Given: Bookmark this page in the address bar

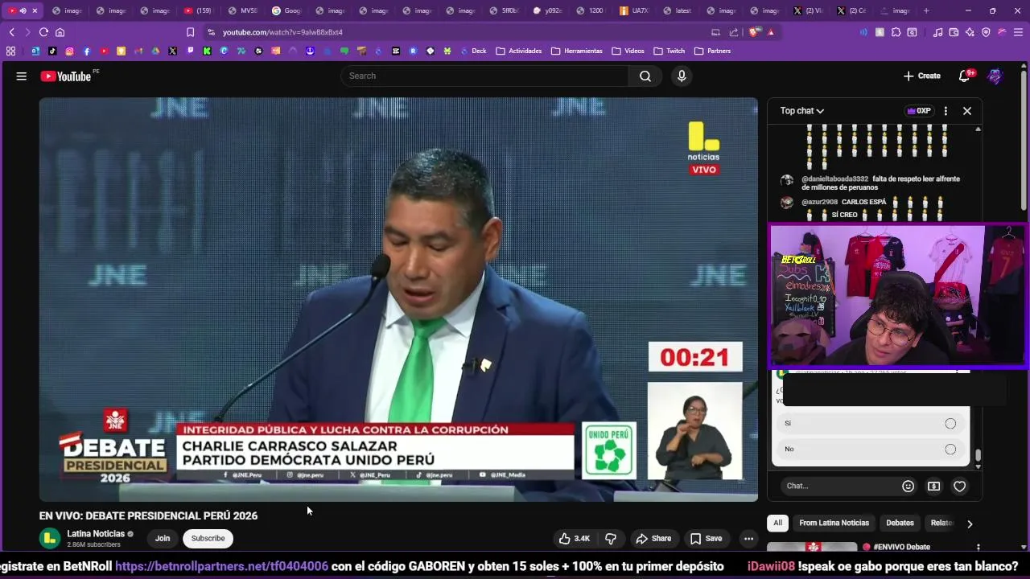Looking at the screenshot, I should [x=190, y=32].
